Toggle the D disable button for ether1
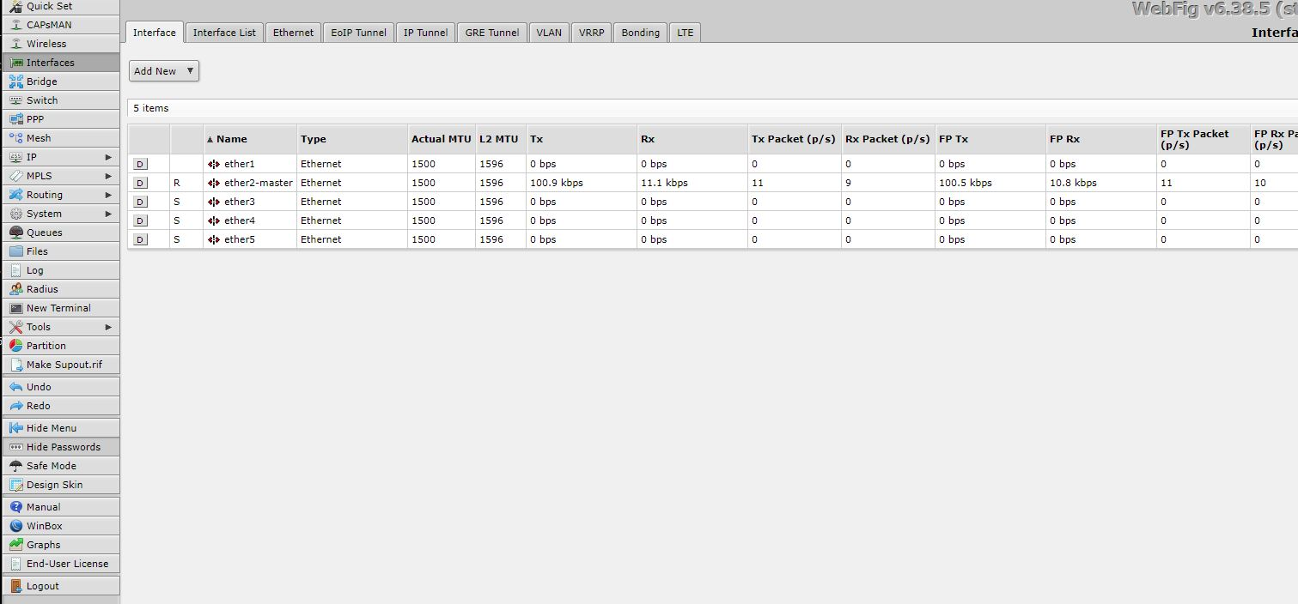This screenshot has height=604, width=1298. coord(140,164)
